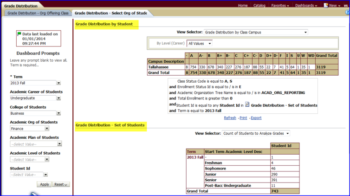Open the Catalog menu item
The width and height of the screenshot is (350, 196).
tap(259, 6)
